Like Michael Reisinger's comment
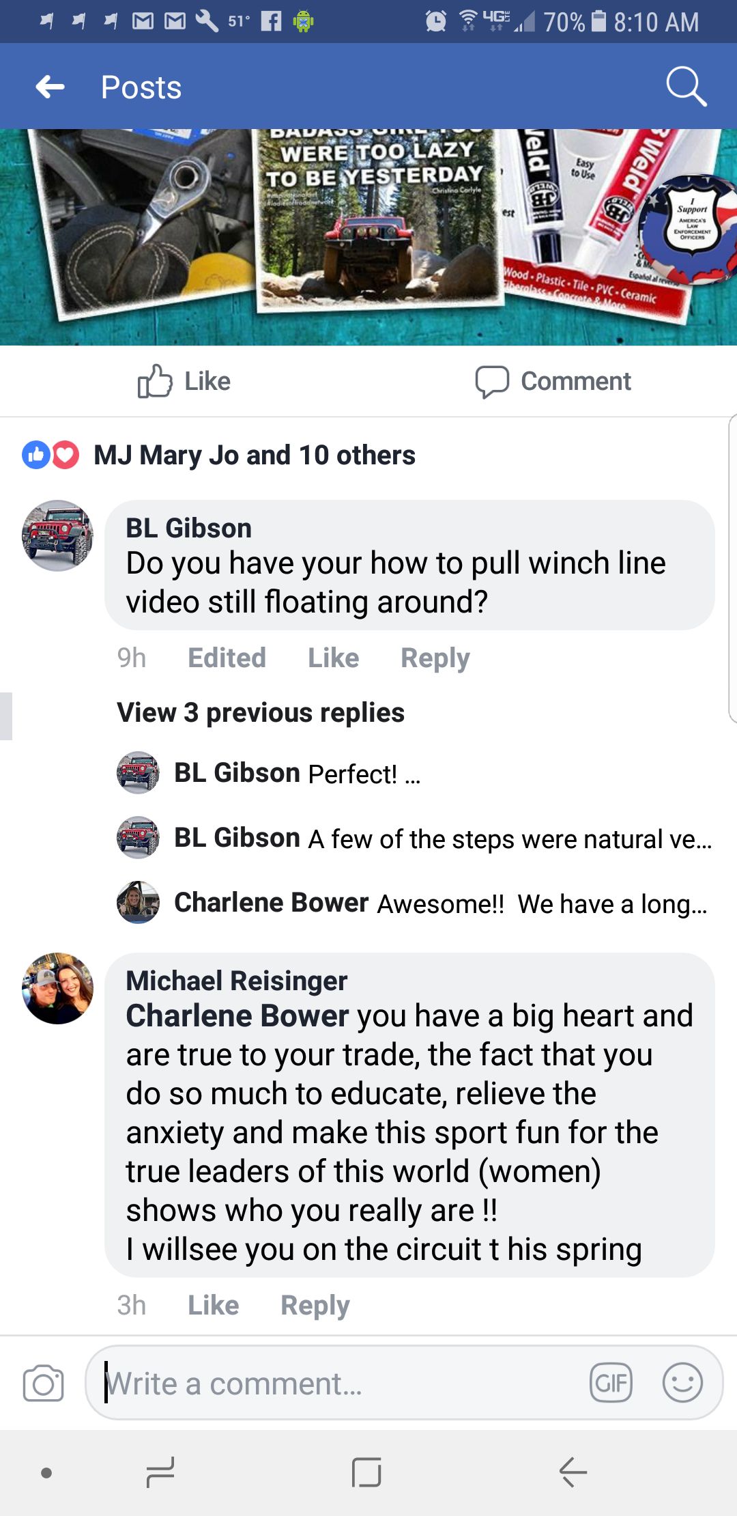This screenshot has height=1516, width=737. coord(213,1305)
